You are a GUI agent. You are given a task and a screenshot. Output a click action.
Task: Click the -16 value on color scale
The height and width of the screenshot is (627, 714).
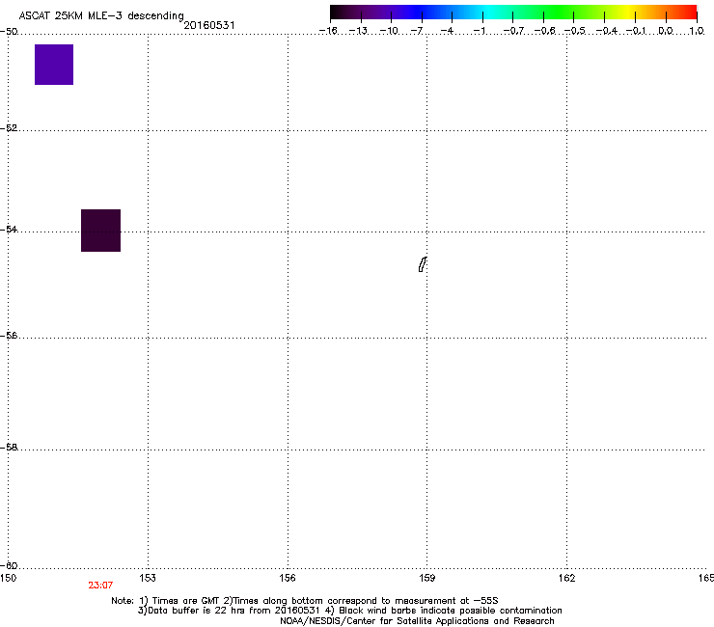click(x=328, y=31)
